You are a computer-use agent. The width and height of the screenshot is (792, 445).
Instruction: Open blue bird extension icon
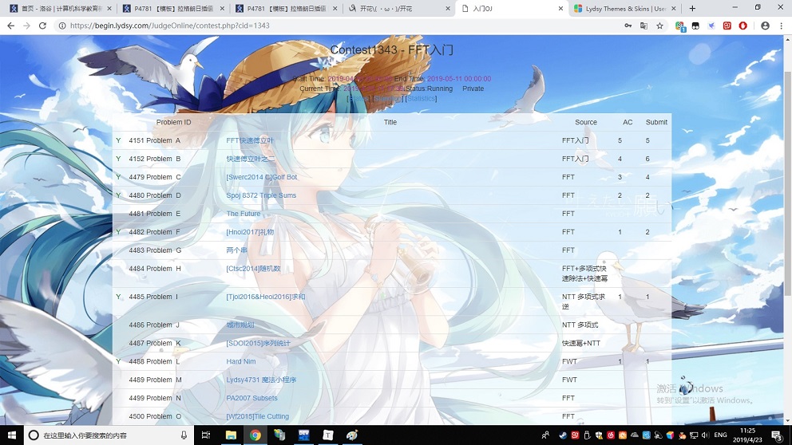pyautogui.click(x=711, y=26)
